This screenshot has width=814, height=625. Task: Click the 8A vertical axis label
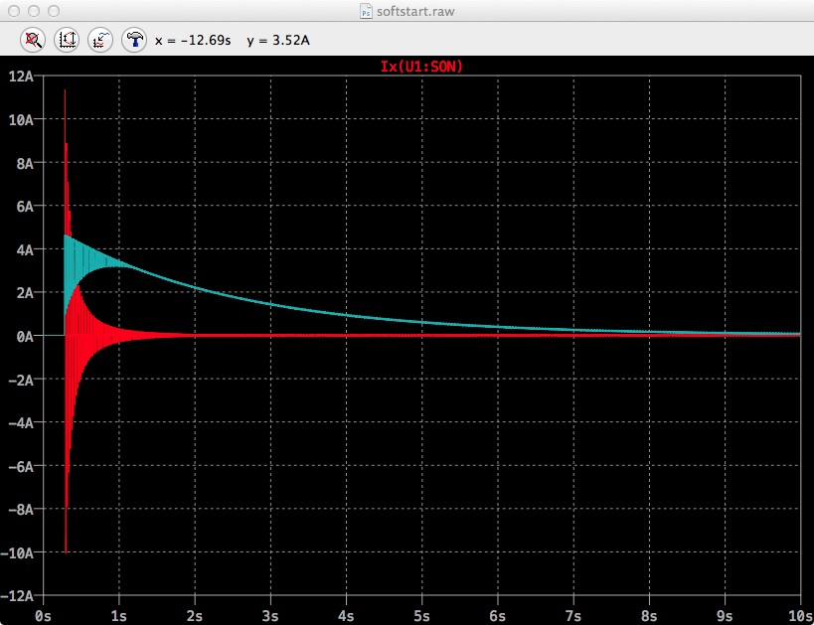click(x=25, y=164)
